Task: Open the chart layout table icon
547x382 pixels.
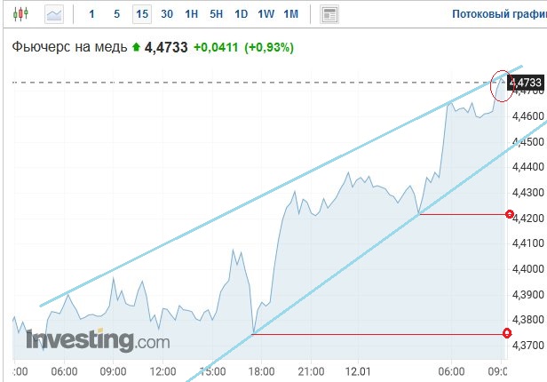Action: pos(329,14)
